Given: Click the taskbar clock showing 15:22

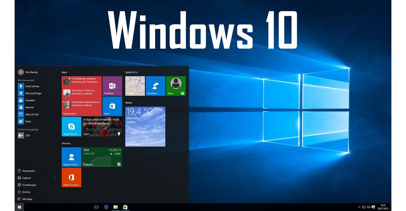Looking at the screenshot, I should 383,207.
